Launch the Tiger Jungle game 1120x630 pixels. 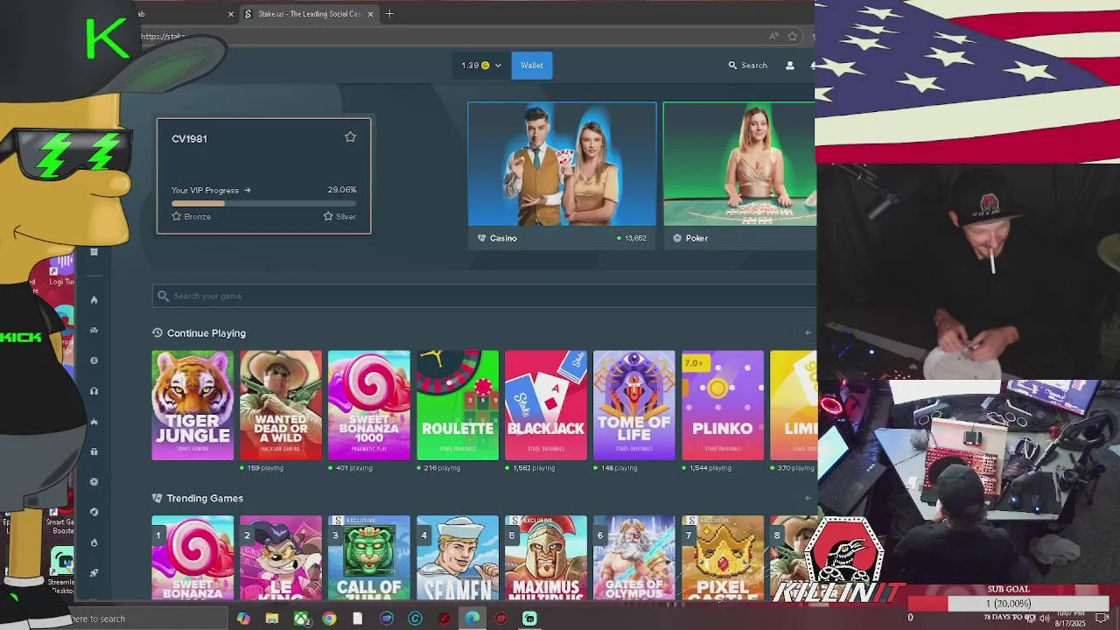point(192,405)
